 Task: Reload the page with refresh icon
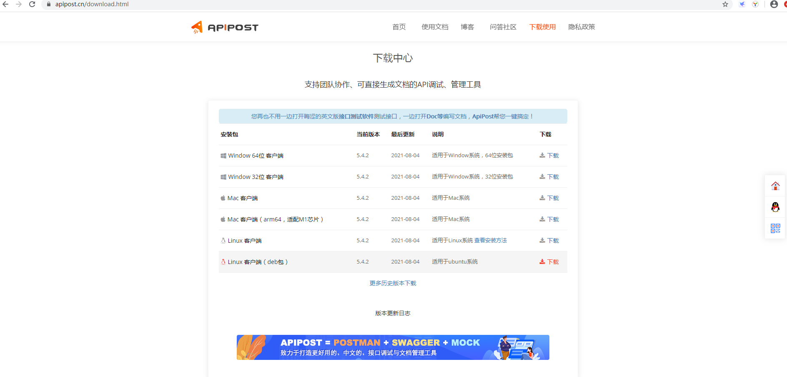pos(32,4)
